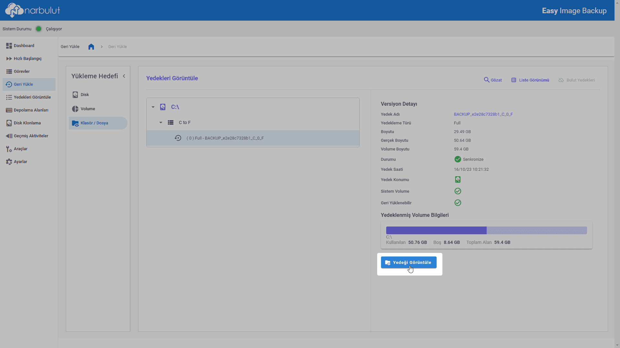Select the Volume restore target
This screenshot has width=620, height=348.
tap(88, 109)
